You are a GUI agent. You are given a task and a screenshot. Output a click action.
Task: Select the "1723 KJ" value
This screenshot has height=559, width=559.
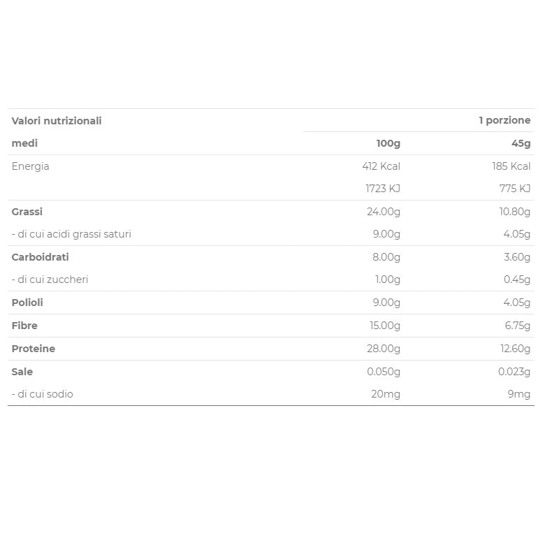382,189
